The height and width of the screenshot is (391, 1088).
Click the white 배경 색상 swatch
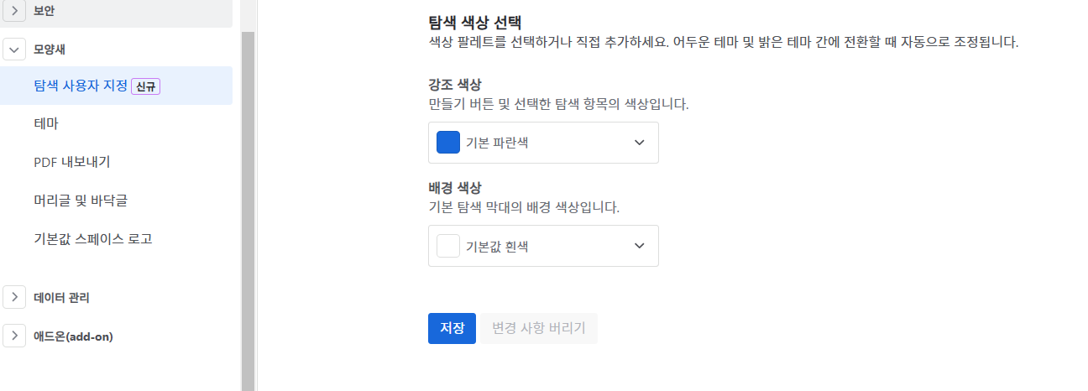[x=448, y=246]
